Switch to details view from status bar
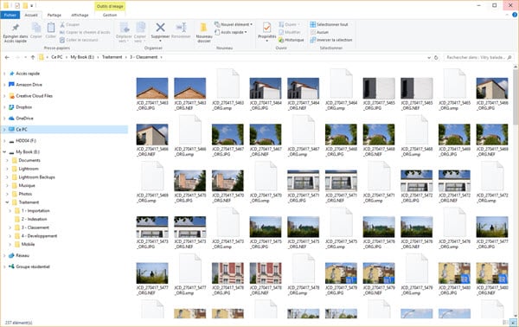Viewport: 519px width, 327px height. point(505,322)
